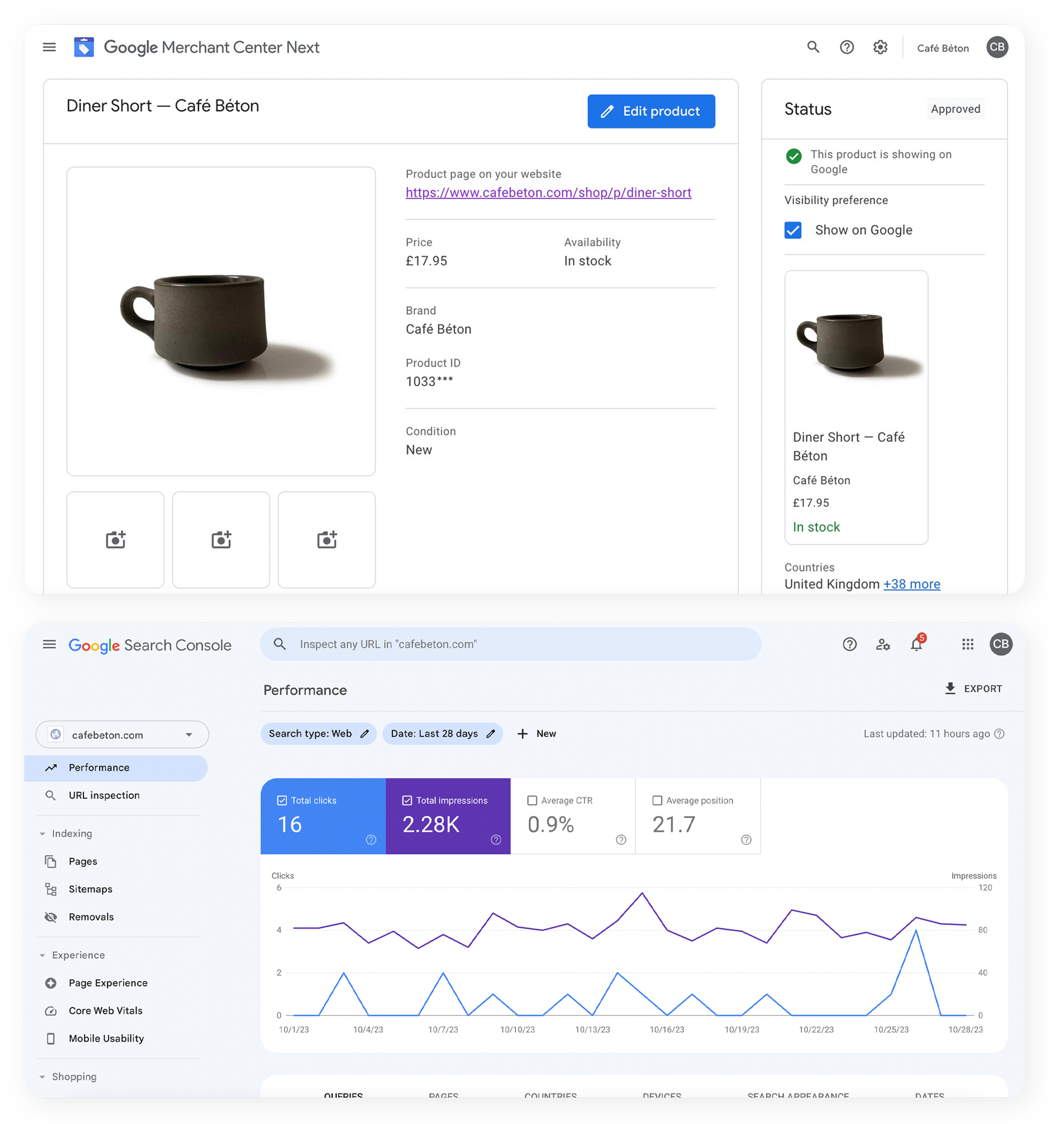Image resolution: width=1060 pixels, height=1124 pixels.
Task: Open Merchant Center settings gear
Action: (879, 47)
